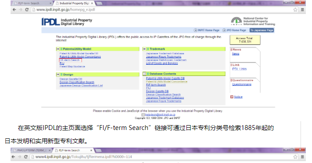Open new tab in upper browser window
The height and width of the screenshot is (163, 312).
[99, 3]
